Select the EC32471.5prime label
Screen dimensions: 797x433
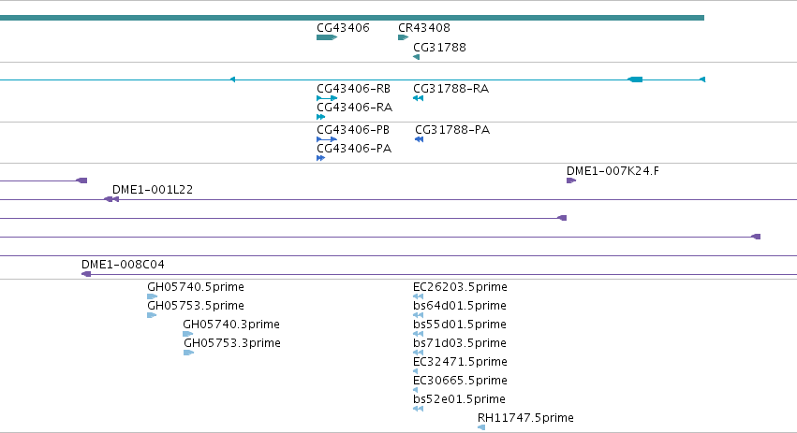[460, 362]
